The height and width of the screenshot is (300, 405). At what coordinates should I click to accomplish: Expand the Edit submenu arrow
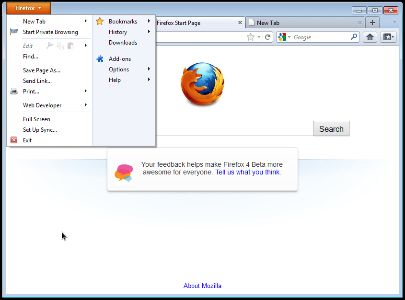(85, 46)
